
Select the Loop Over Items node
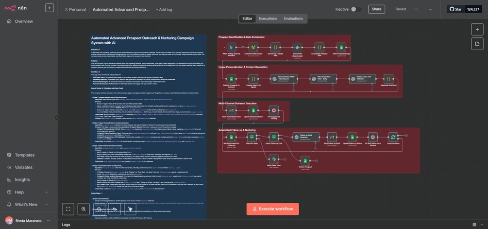(393, 137)
